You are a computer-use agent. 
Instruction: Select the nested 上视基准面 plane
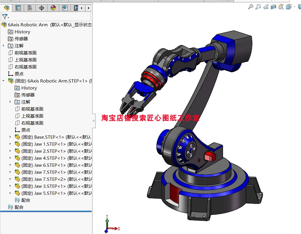[x=29, y=116]
